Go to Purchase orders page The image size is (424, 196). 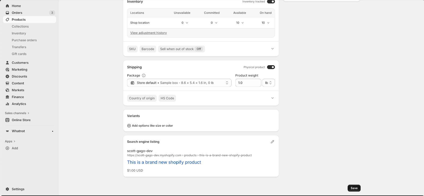pyautogui.click(x=24, y=40)
